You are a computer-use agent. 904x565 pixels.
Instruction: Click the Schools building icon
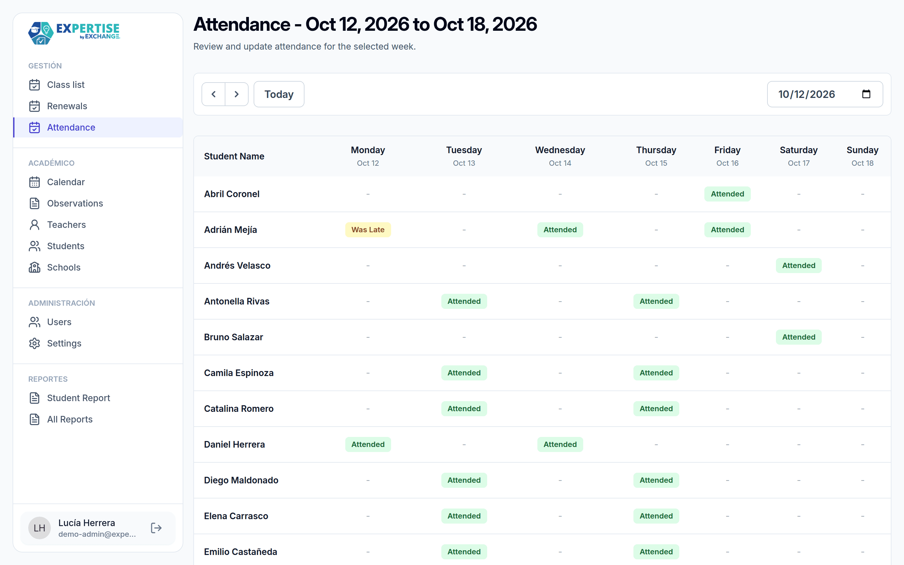[x=34, y=267]
